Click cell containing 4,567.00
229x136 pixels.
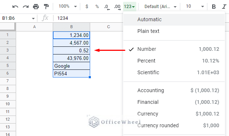[x=71, y=43]
